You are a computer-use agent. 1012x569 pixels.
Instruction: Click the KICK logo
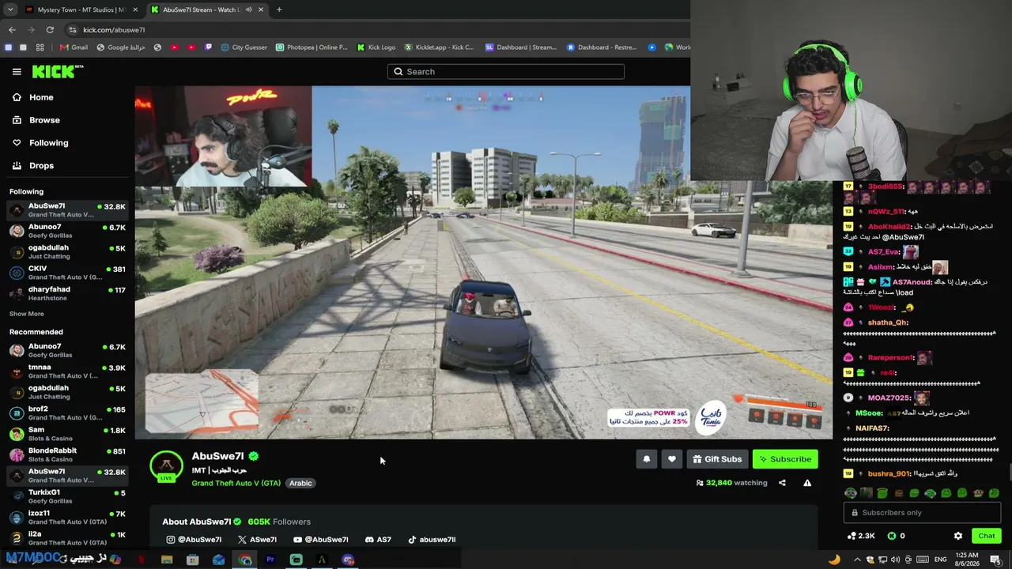pyautogui.click(x=57, y=72)
